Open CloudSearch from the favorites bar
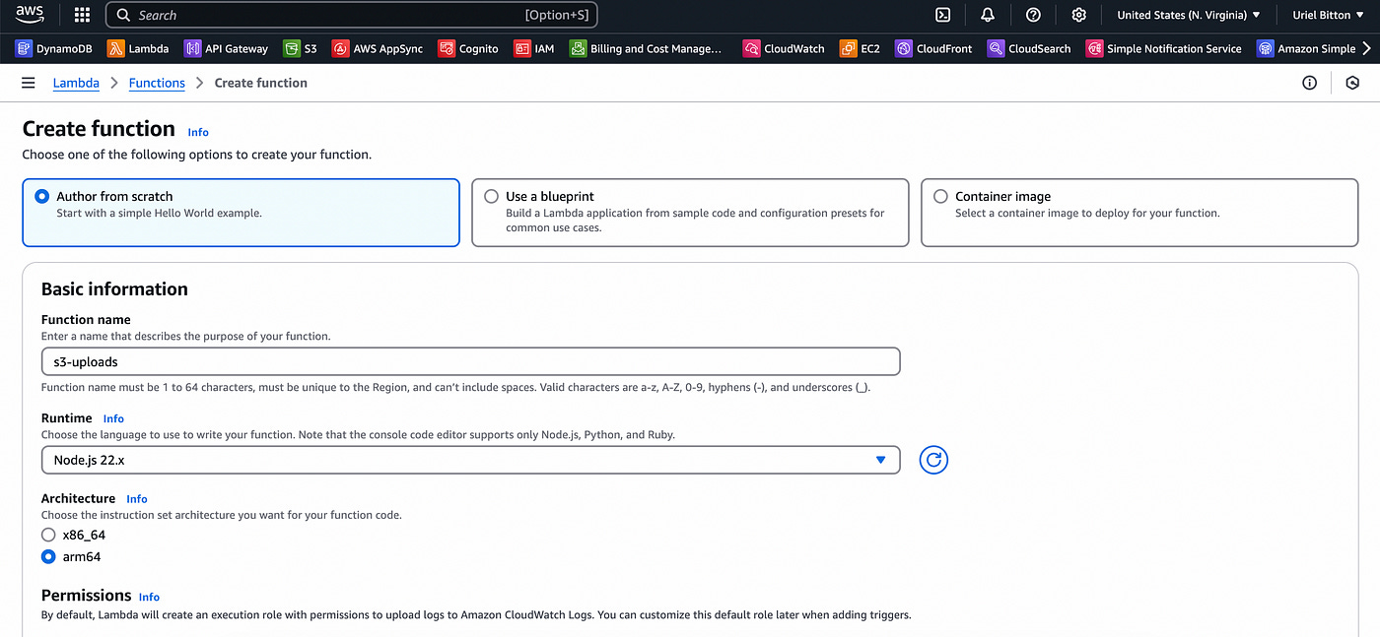This screenshot has width=1380, height=637. click(x=1029, y=48)
